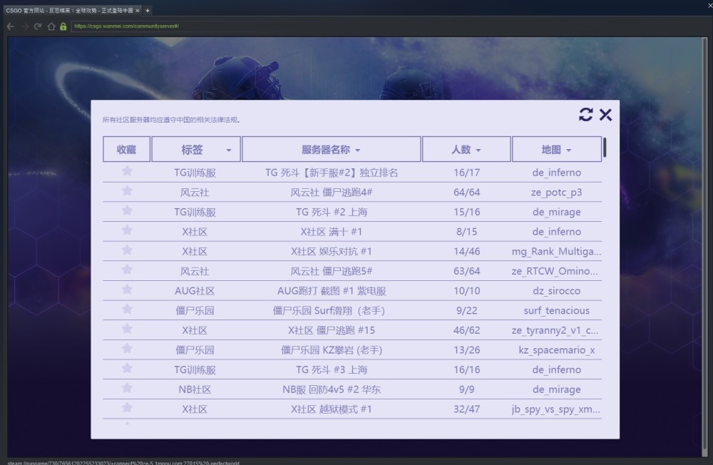713x465 pixels.
Task: Select server name 风云社 僵尸逃跑4#
Action: tap(332, 193)
